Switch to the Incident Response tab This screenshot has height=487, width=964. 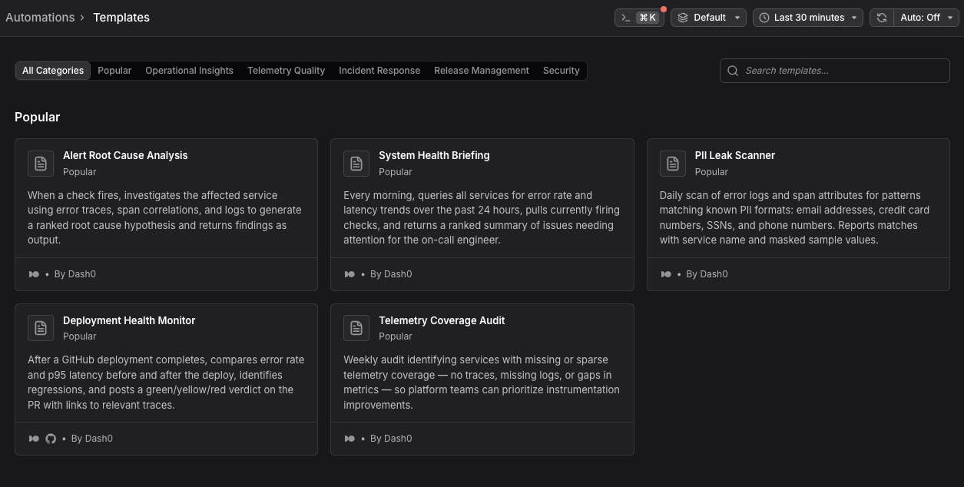click(x=379, y=71)
